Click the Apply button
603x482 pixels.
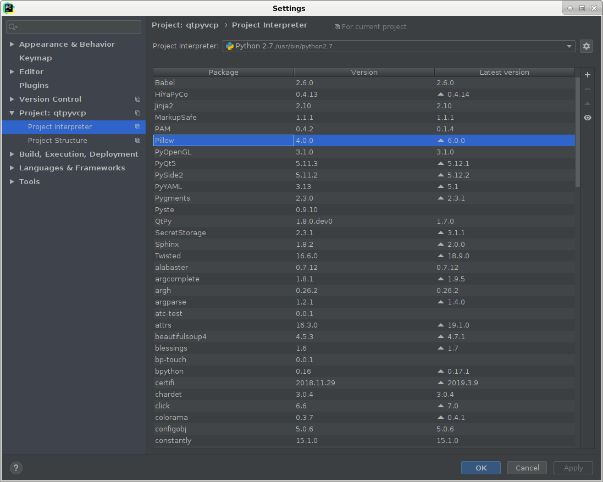point(573,468)
